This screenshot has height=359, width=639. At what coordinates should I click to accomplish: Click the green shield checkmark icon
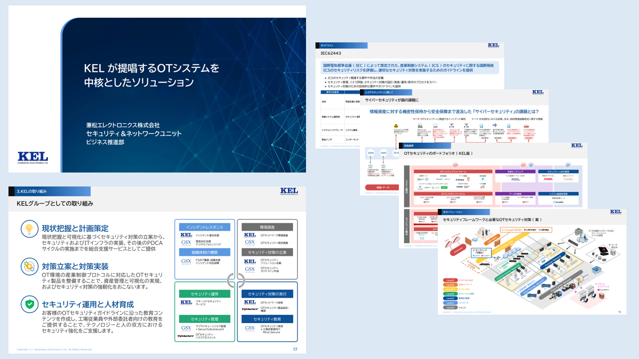click(x=29, y=304)
